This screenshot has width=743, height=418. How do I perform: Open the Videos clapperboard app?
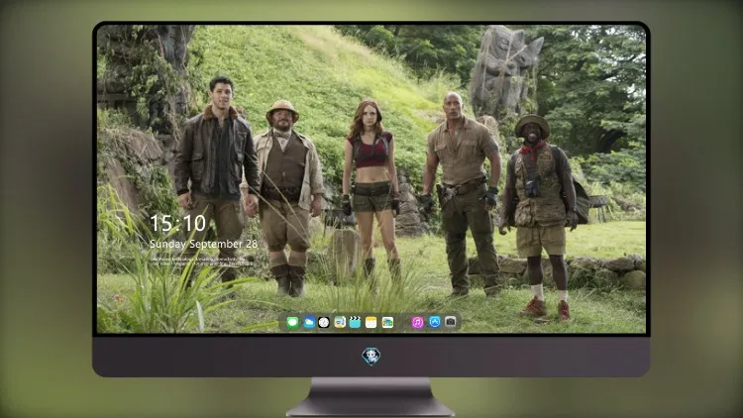point(355,323)
